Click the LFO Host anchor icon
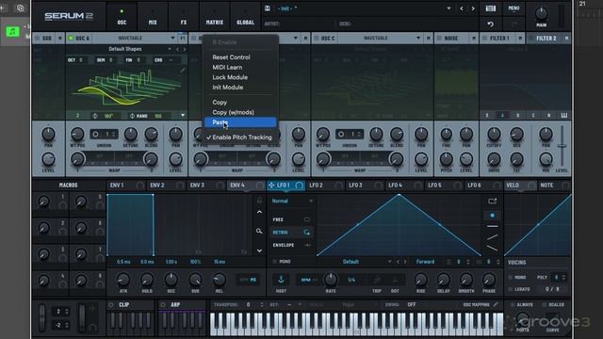 click(x=281, y=280)
